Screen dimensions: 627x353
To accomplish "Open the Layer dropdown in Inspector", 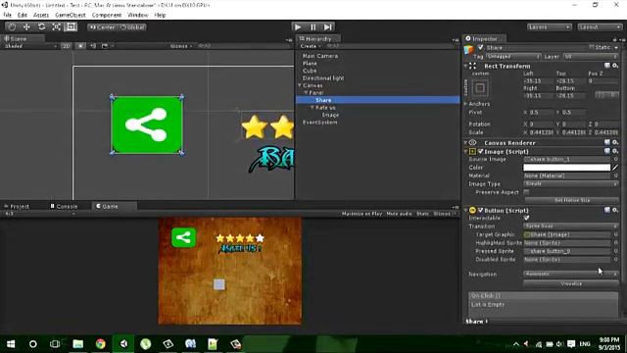I will click(590, 57).
